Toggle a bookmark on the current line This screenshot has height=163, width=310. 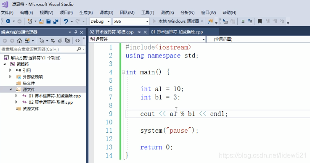click(260, 21)
